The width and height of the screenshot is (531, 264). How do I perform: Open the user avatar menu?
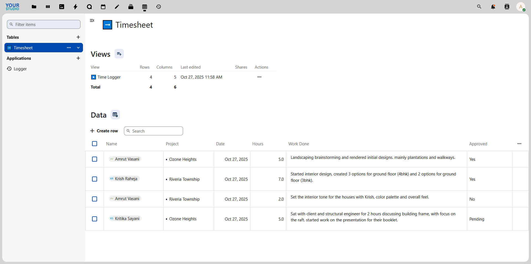pos(521,7)
